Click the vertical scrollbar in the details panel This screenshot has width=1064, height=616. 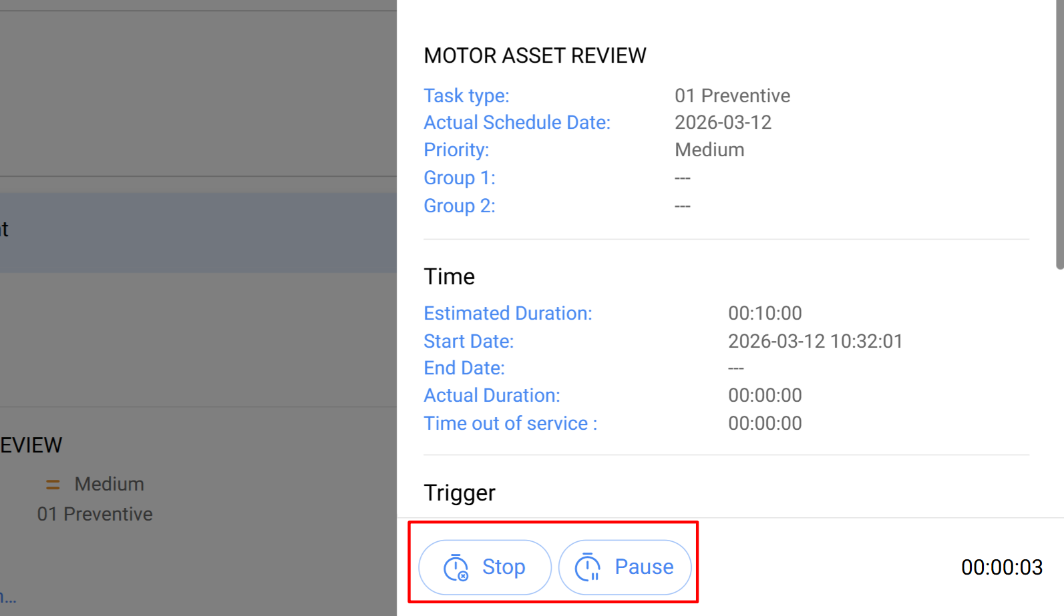pyautogui.click(x=1059, y=133)
